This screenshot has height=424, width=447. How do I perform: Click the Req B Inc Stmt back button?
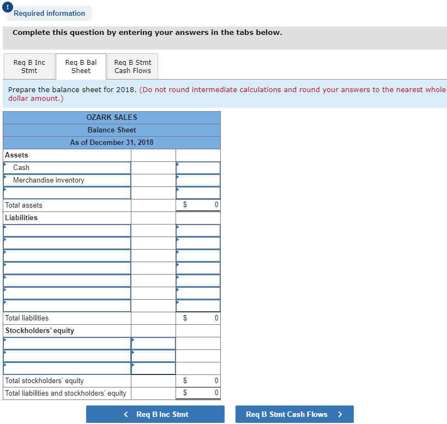(x=155, y=414)
